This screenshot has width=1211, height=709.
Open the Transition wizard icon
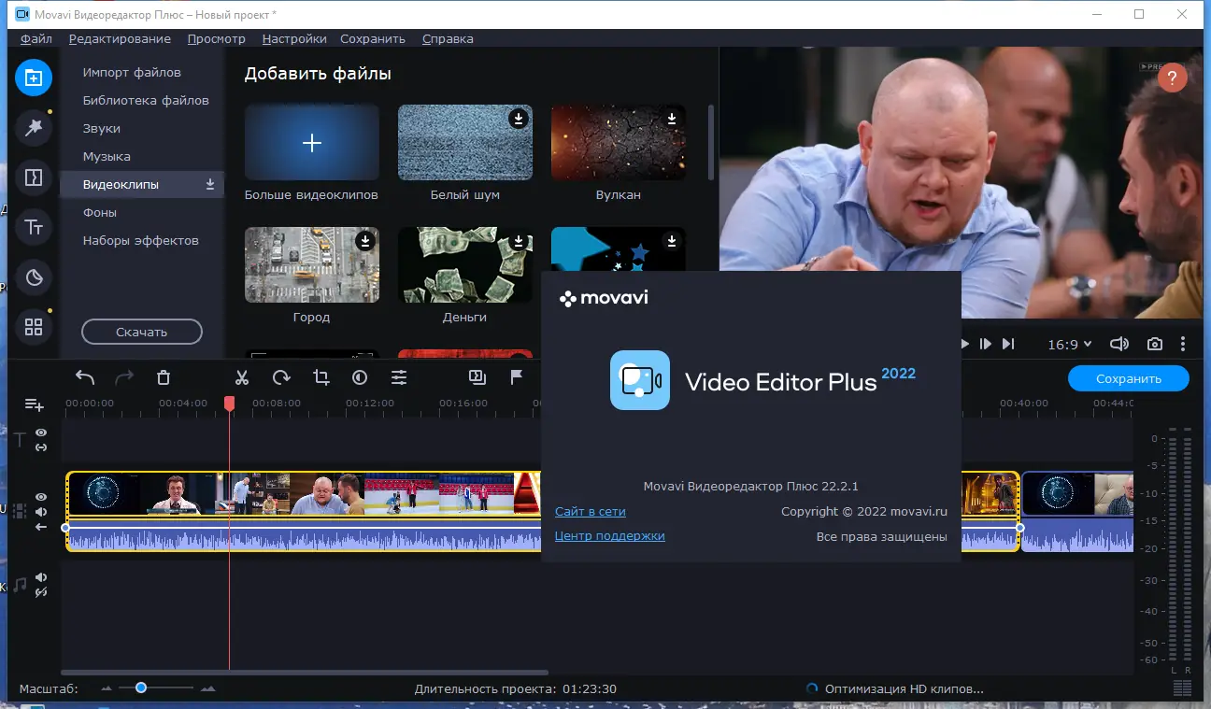[x=477, y=377]
